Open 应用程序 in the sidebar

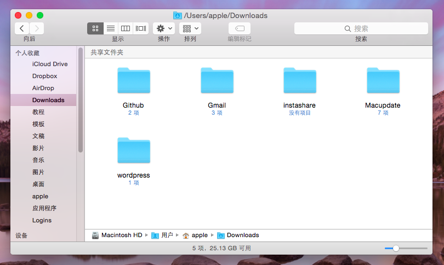[44, 208]
